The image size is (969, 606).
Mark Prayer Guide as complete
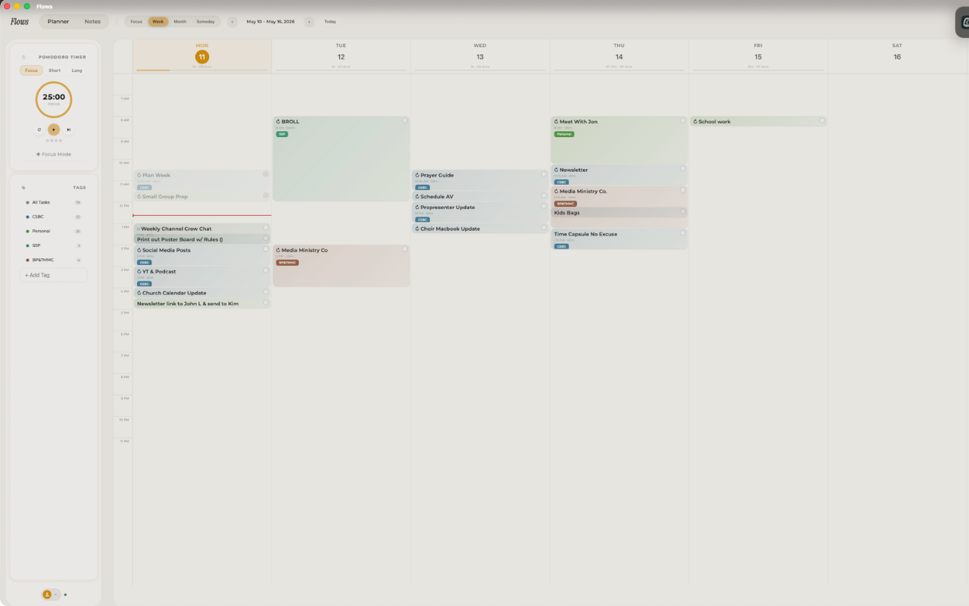click(x=544, y=174)
